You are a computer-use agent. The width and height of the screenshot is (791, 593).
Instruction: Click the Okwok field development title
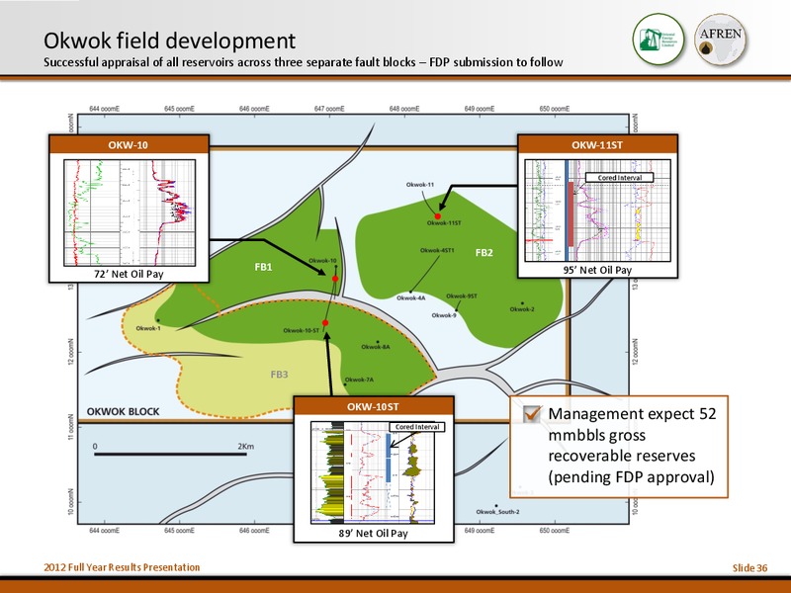[169, 41]
